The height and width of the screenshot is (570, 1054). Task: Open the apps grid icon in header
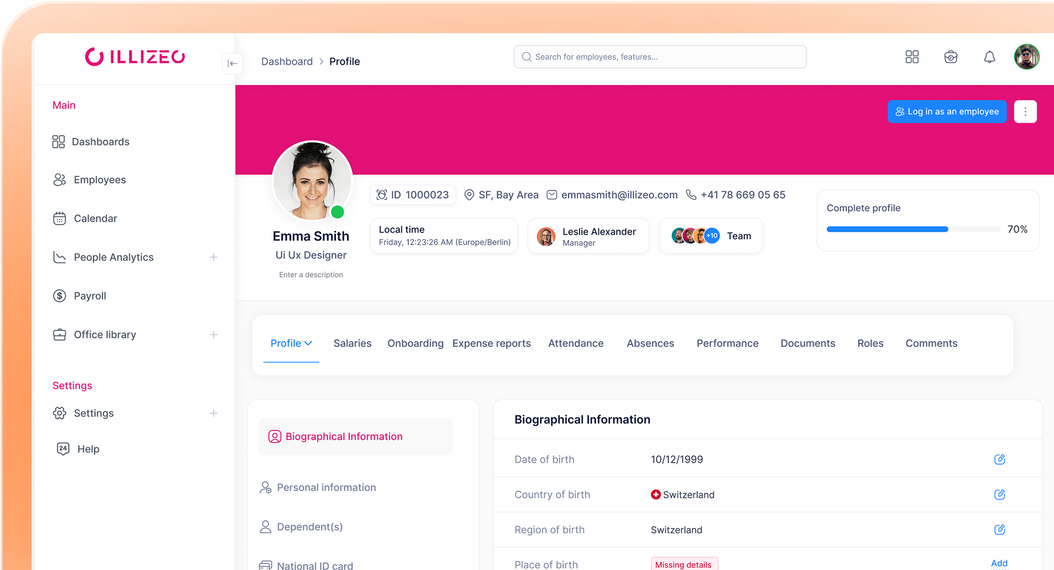pyautogui.click(x=912, y=57)
